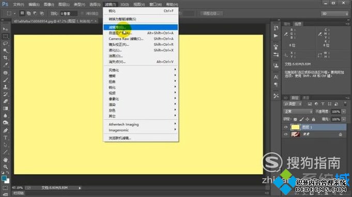Toggle lock all in Layers panel
This screenshot has height=197, width=352.
click(313, 119)
